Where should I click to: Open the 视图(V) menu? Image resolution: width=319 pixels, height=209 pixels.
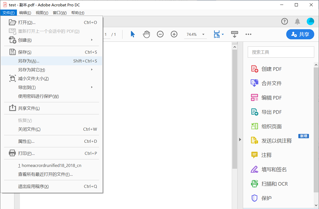pos(42,13)
